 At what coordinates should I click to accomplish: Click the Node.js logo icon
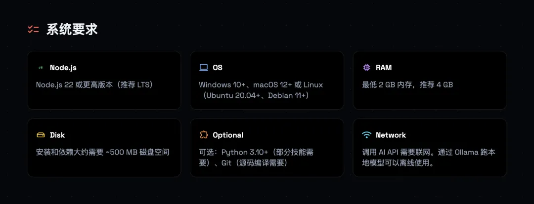point(41,68)
